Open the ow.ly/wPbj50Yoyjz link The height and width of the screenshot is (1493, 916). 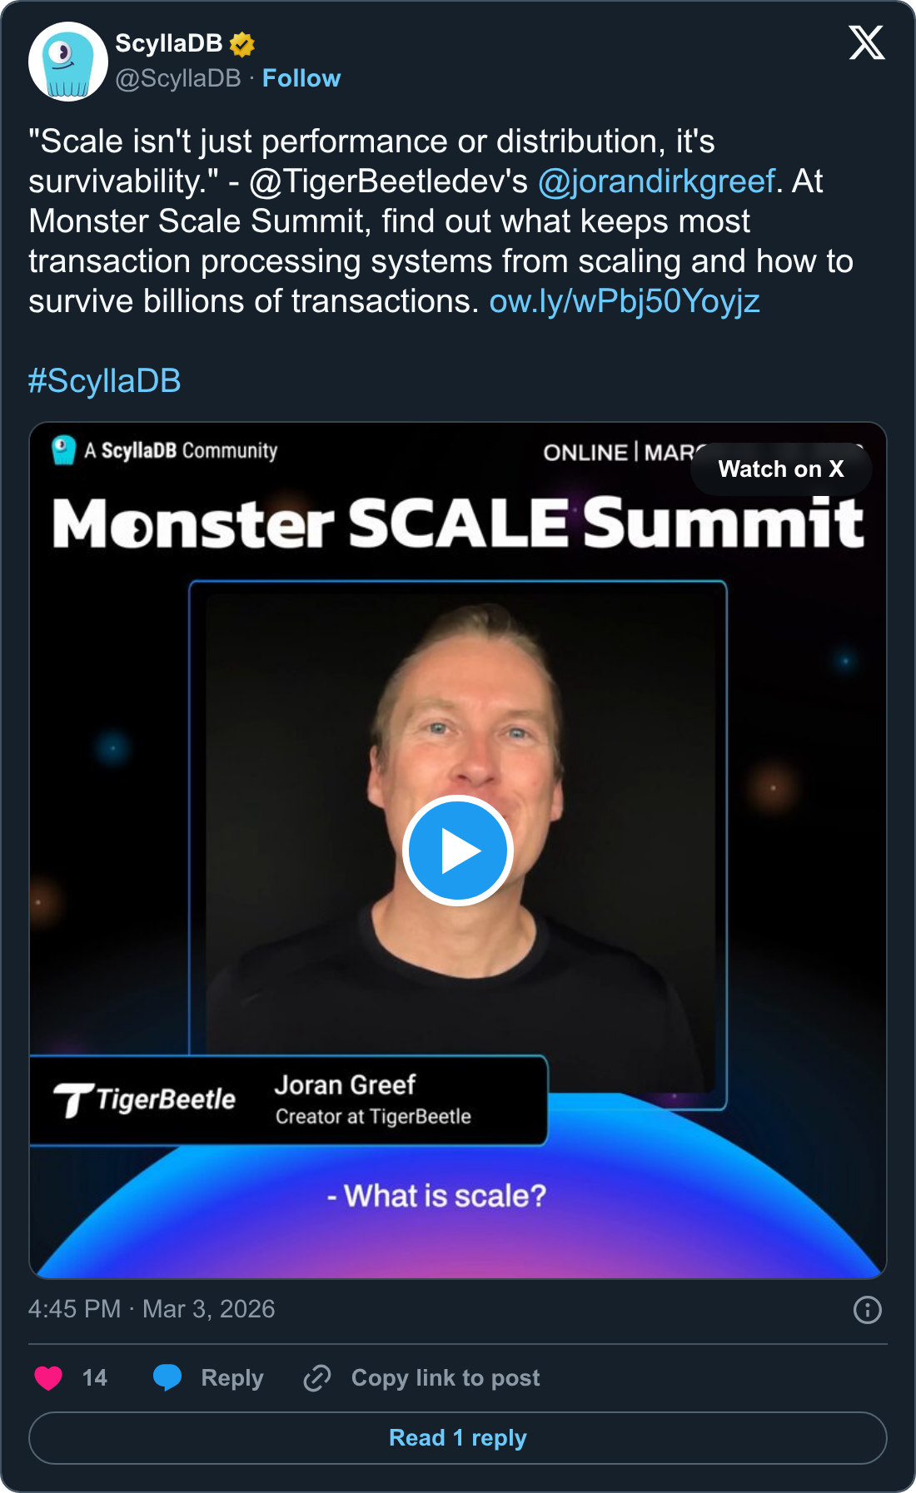(625, 301)
